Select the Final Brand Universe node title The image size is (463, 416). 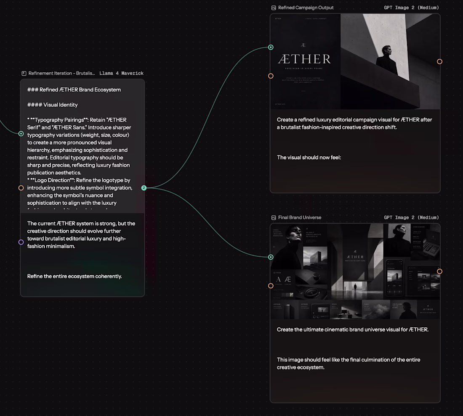click(x=300, y=218)
